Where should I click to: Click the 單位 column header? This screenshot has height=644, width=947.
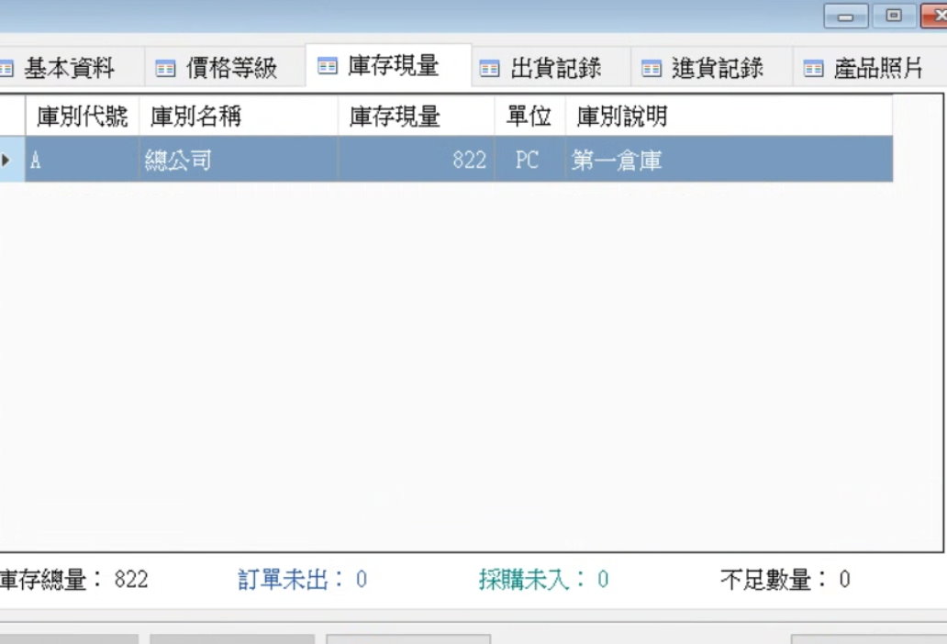(528, 117)
